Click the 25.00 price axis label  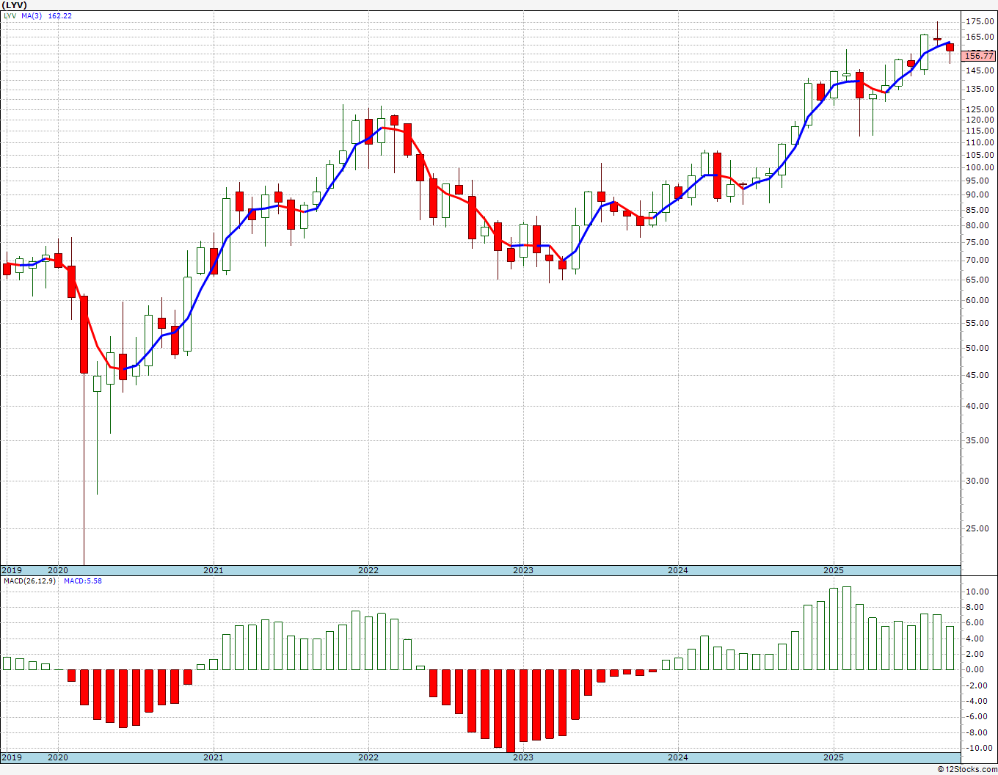click(x=978, y=529)
